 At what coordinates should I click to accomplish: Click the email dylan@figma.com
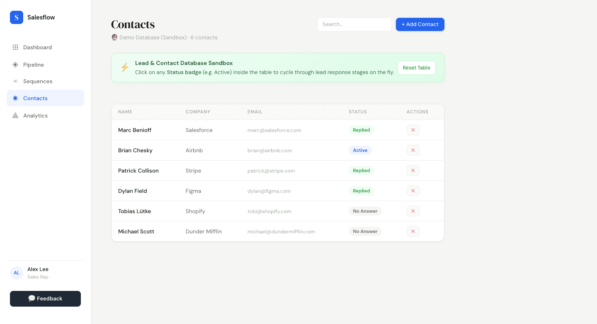269,191
